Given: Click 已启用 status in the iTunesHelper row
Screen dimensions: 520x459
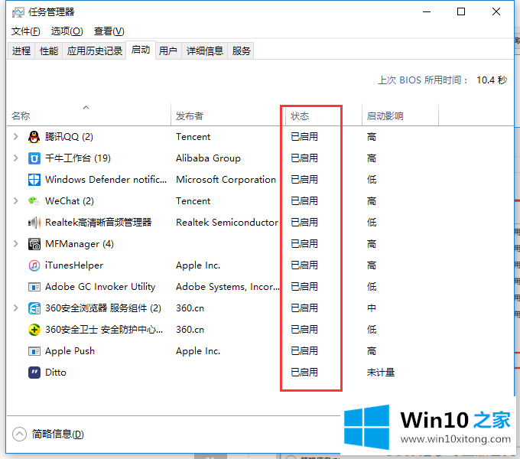Looking at the screenshot, I should (x=304, y=265).
